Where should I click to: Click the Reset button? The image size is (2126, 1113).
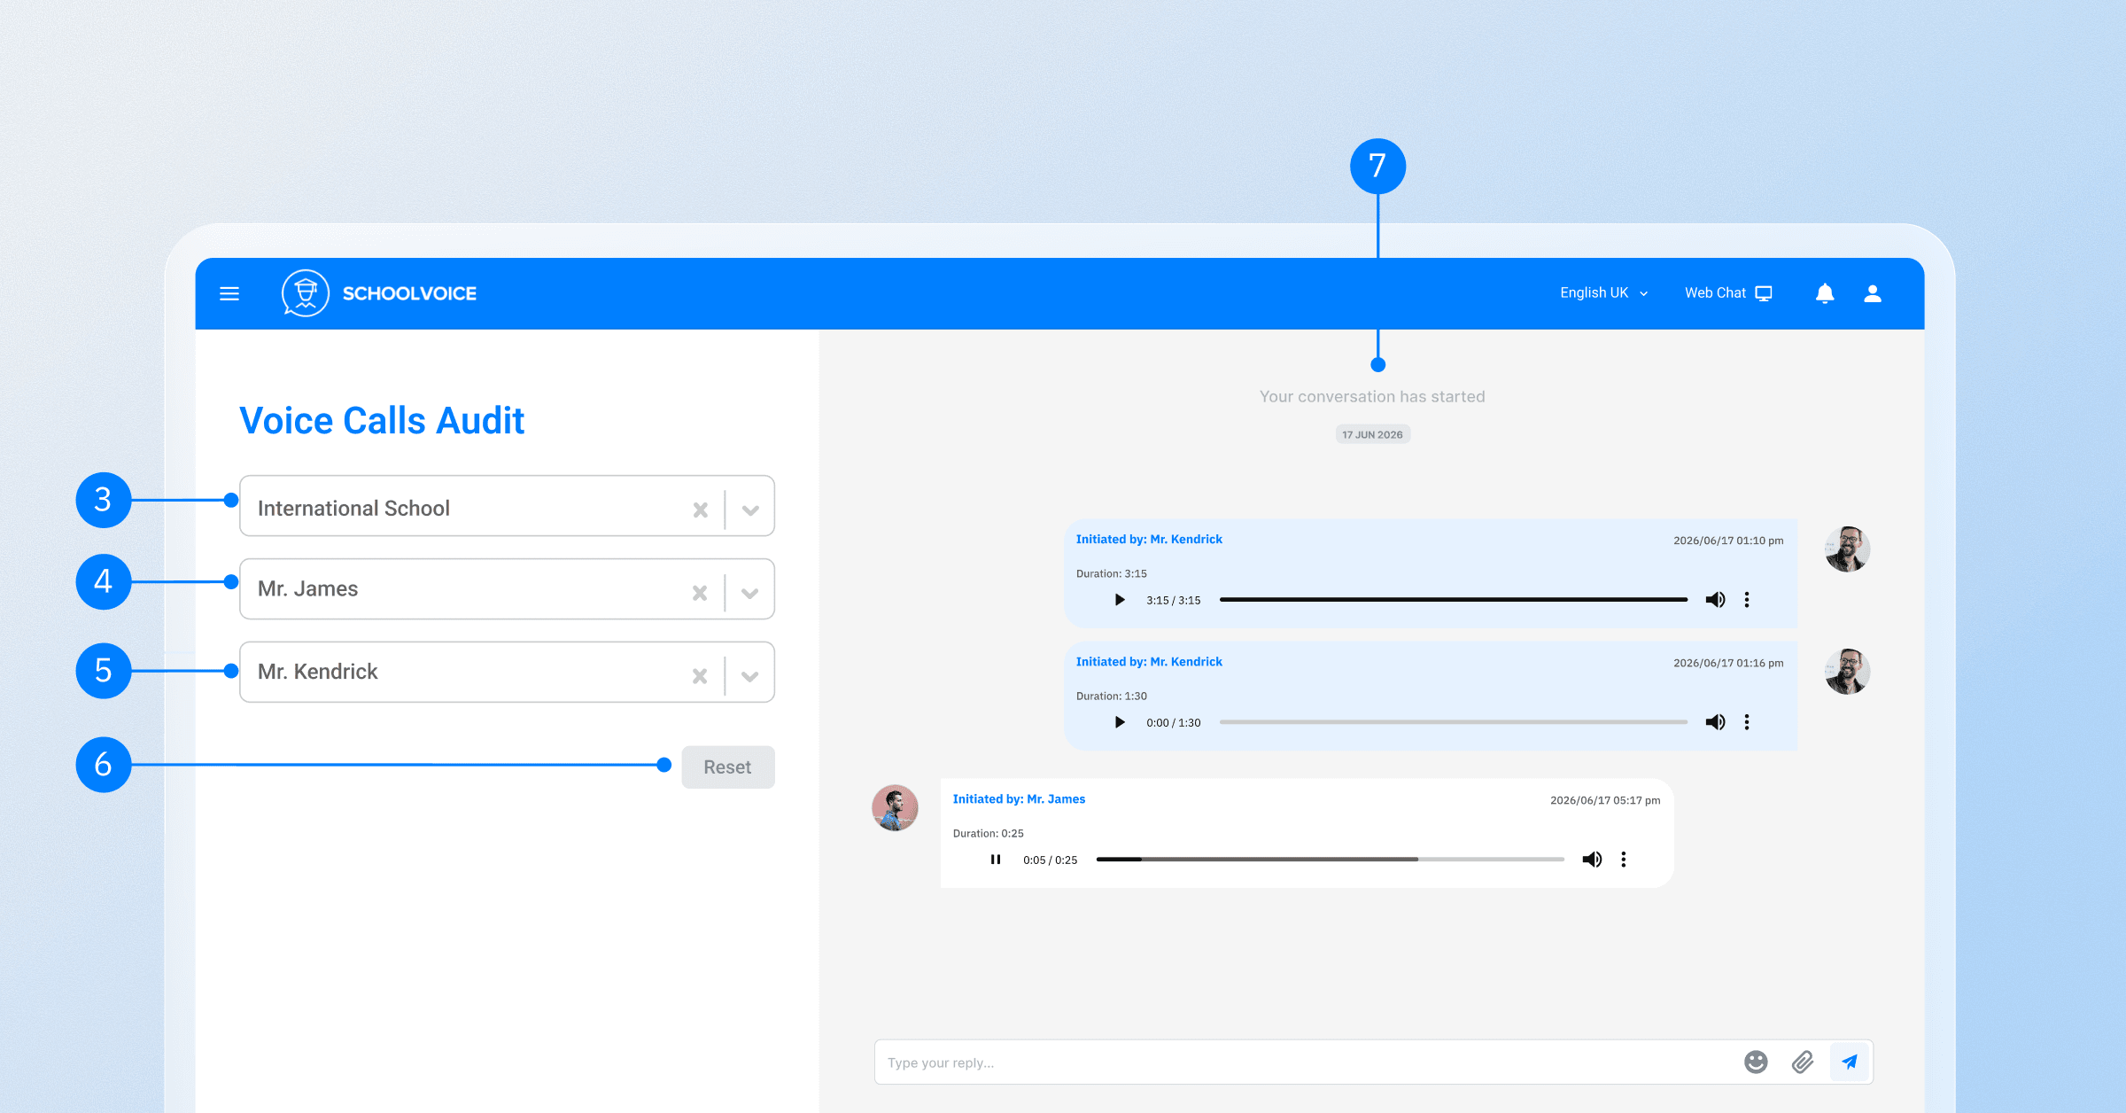[728, 767]
